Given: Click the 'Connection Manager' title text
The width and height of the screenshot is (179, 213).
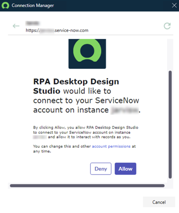Looking at the screenshot, I should click(x=33, y=5).
